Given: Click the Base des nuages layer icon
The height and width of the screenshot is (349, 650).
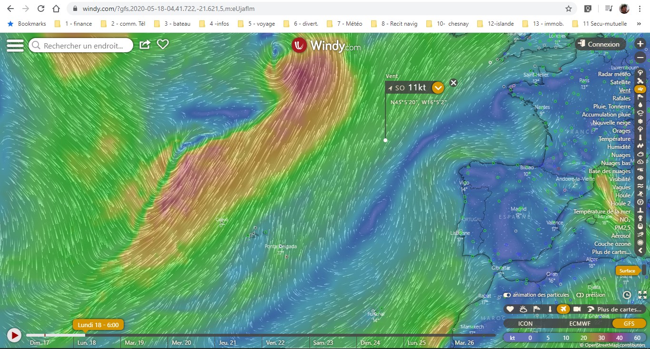Looking at the screenshot, I should pyautogui.click(x=640, y=171).
